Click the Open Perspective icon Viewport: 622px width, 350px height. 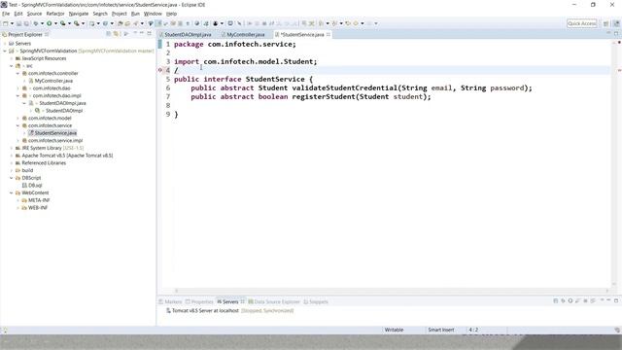605,23
